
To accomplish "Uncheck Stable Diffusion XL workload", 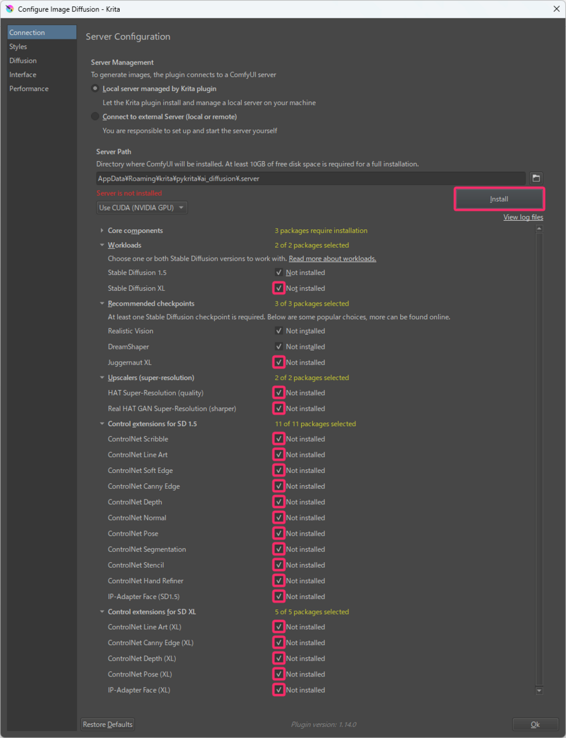I will pos(279,288).
